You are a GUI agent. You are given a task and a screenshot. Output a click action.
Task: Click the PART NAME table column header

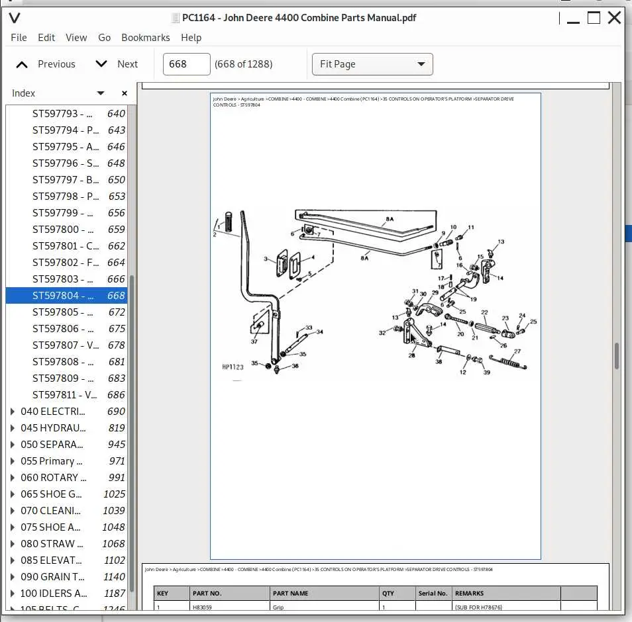click(x=324, y=593)
